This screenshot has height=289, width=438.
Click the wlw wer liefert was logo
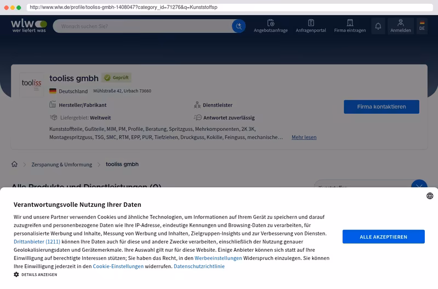pyautogui.click(x=29, y=26)
